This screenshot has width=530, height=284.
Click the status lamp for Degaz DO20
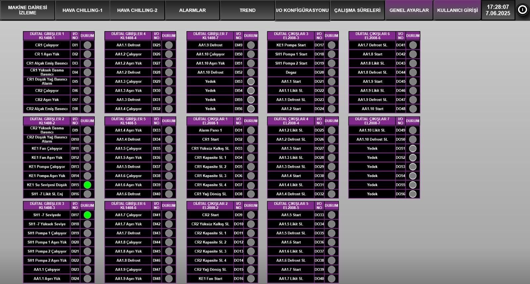coord(332,72)
